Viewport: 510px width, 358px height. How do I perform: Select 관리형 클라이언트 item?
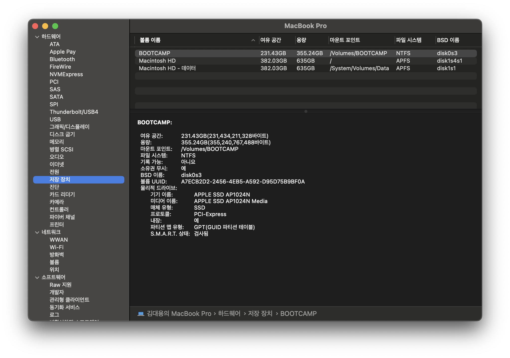click(69, 300)
